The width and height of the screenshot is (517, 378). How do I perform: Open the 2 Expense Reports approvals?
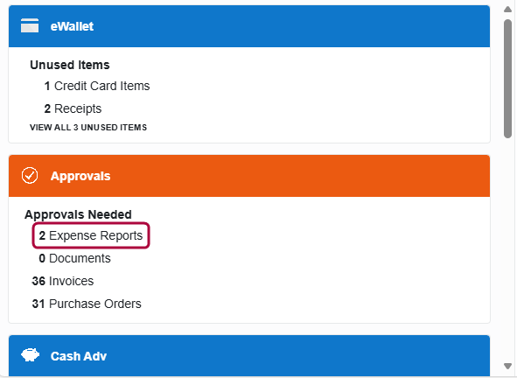pos(91,235)
